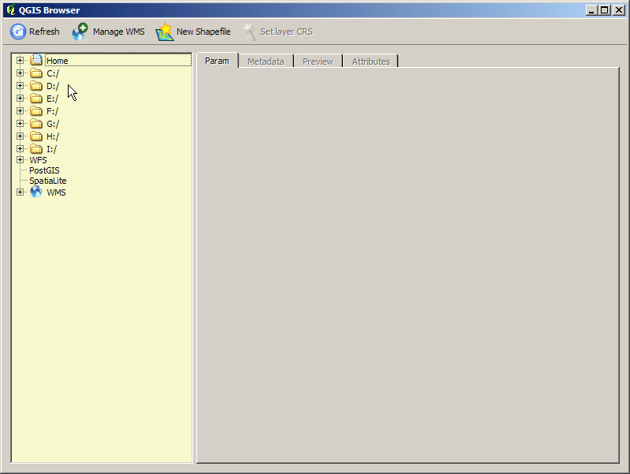Select the C:/ label in tree
The image size is (630, 474).
(53, 73)
